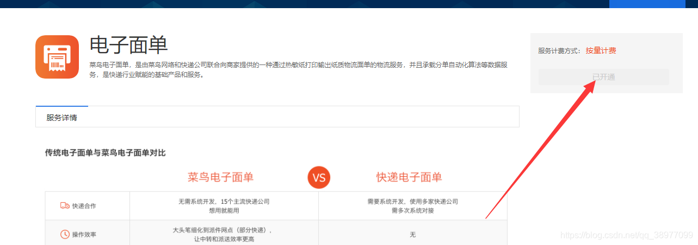Click the 传统电子面单与菜鸟电子面单对比 heading

[105, 153]
